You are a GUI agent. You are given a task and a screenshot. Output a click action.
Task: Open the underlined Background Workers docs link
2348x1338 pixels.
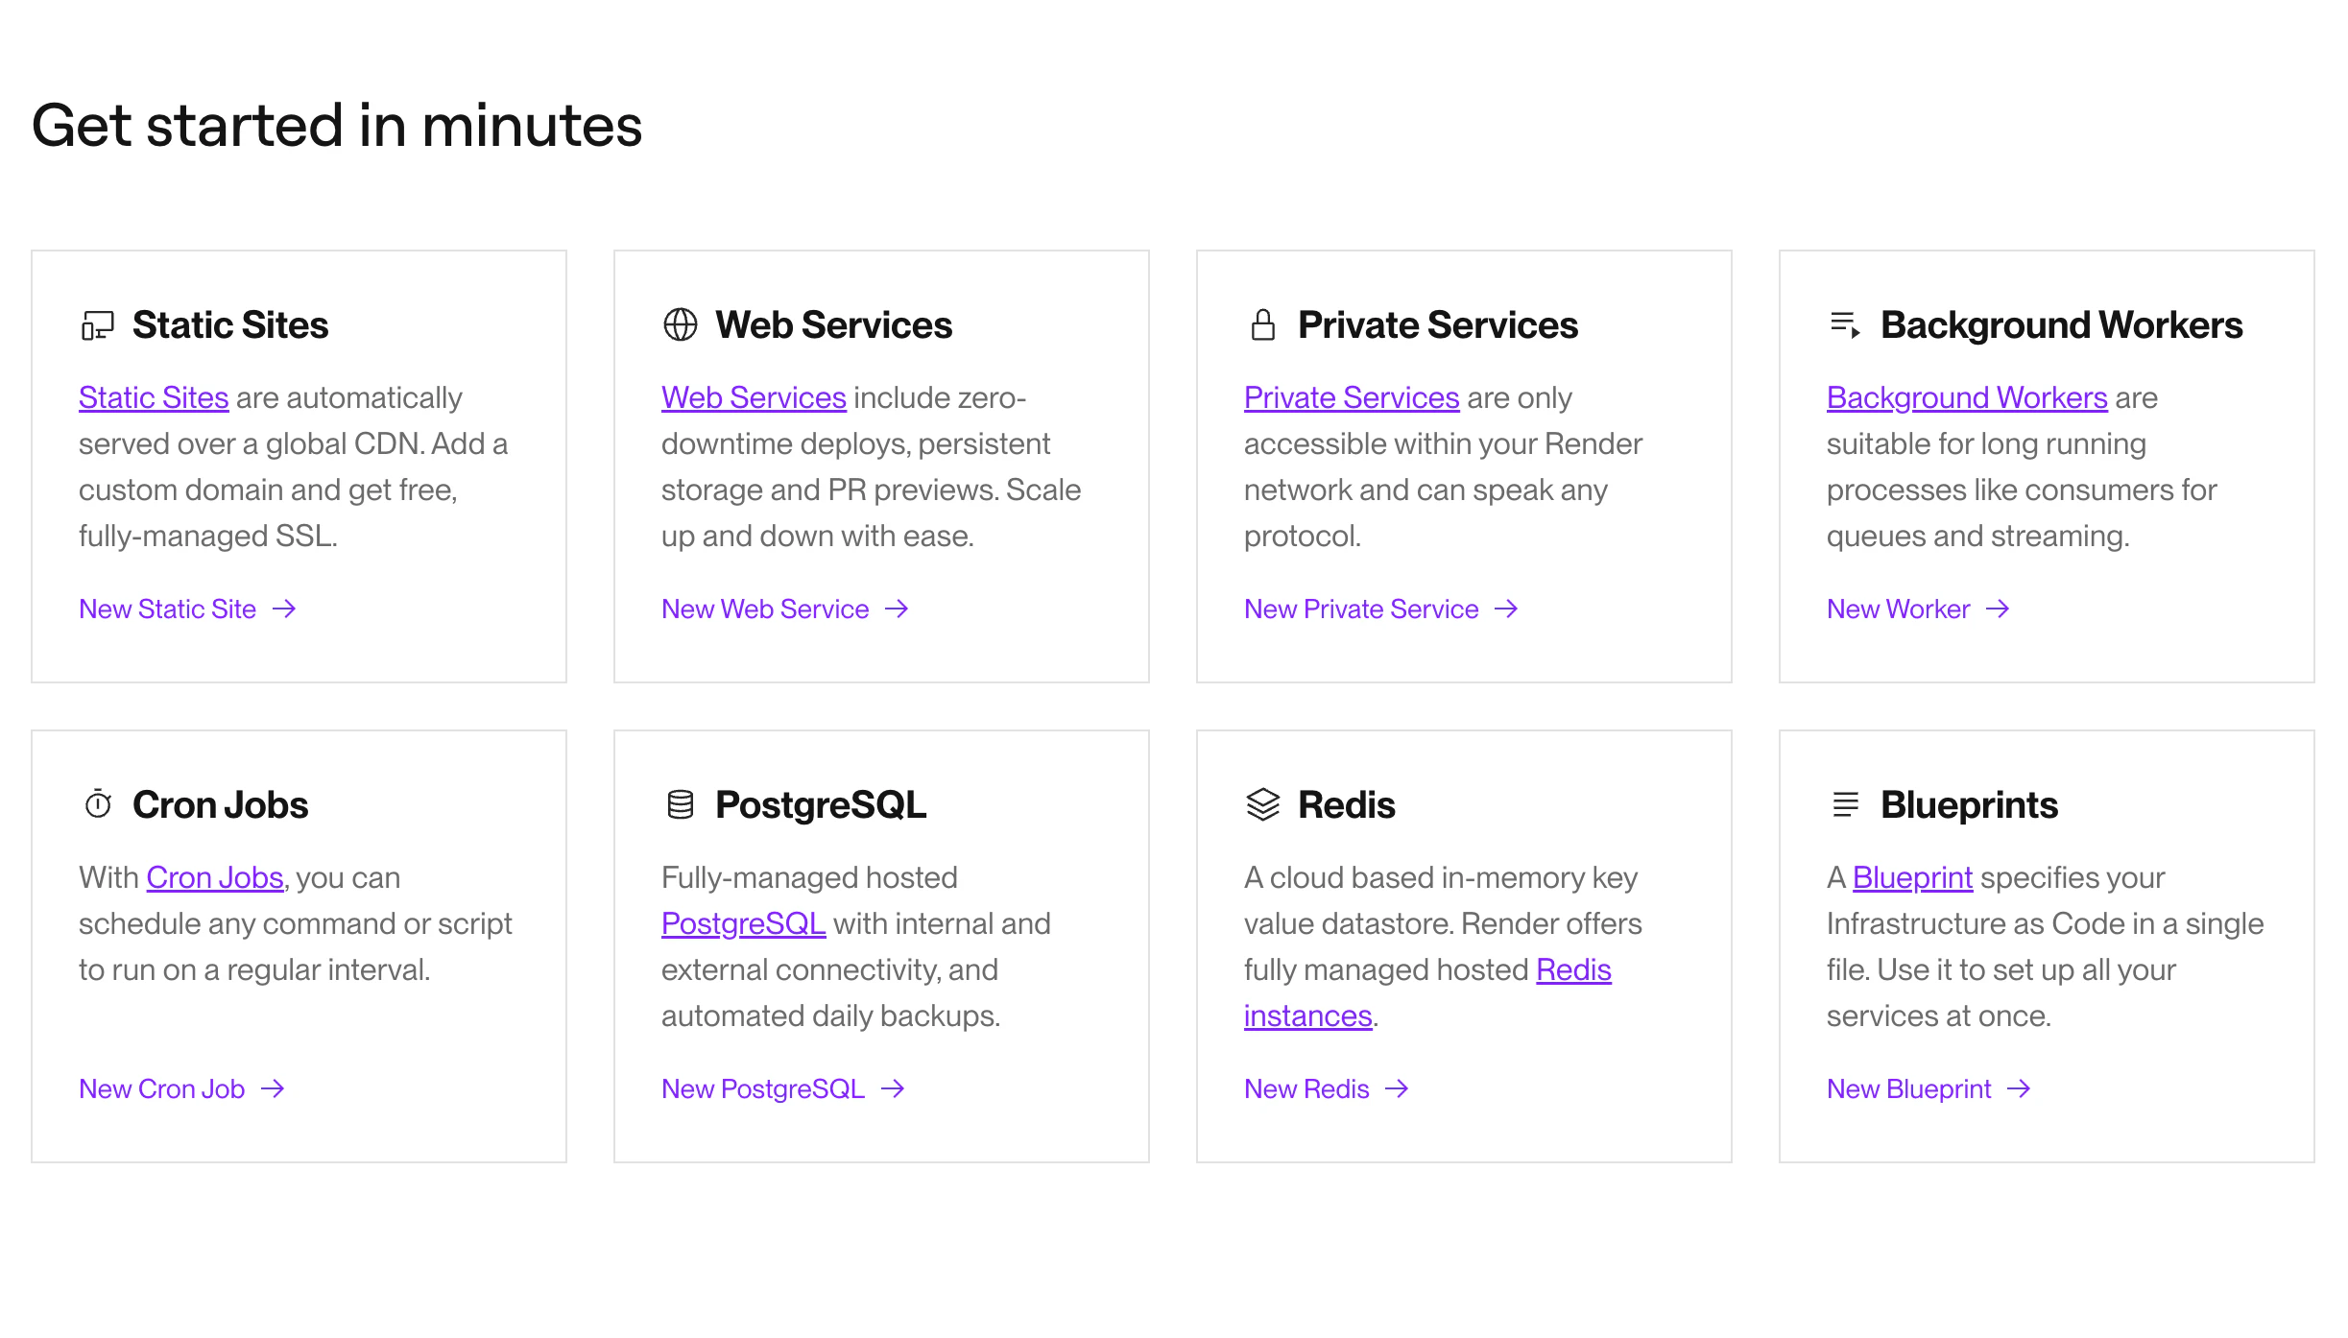pos(1967,398)
